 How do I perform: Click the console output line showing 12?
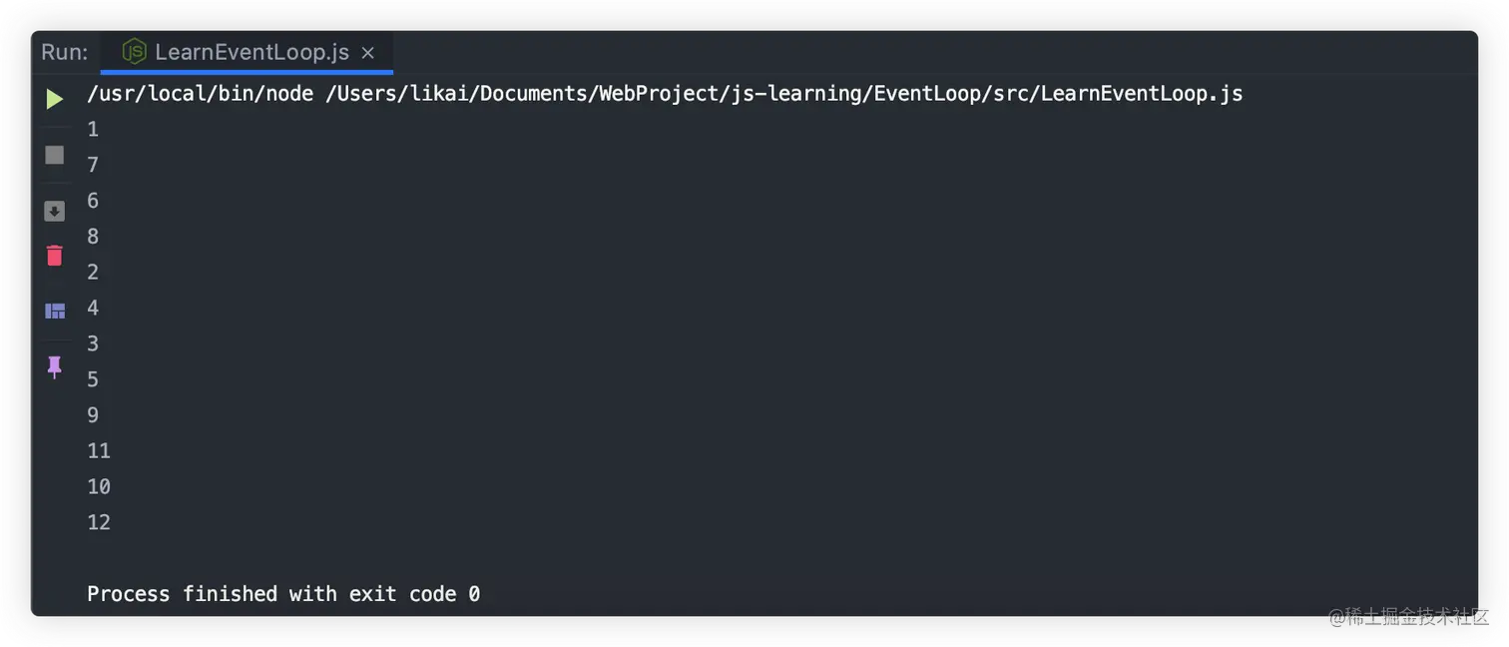[x=99, y=522]
